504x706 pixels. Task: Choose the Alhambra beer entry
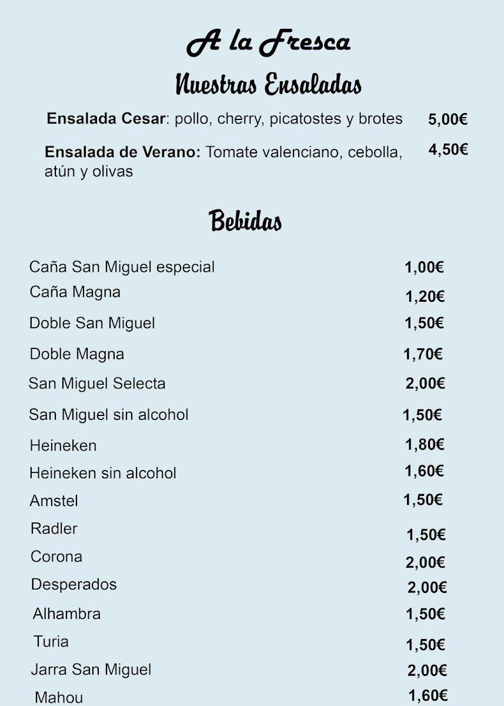coord(66,614)
